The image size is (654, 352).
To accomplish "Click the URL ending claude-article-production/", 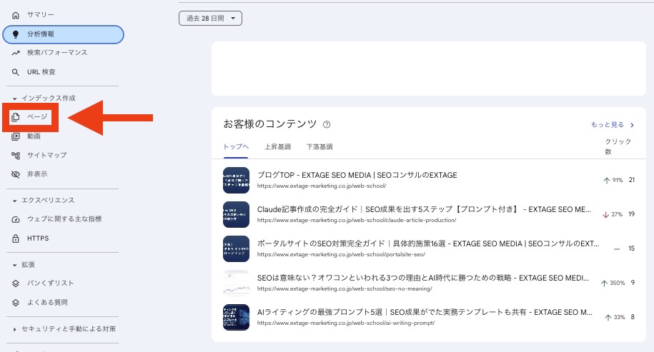I will pos(357,221).
